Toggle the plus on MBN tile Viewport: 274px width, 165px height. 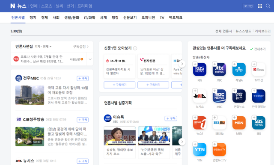[x=234, y=118]
